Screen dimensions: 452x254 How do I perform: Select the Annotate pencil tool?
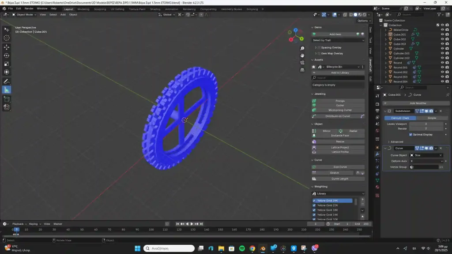(x=7, y=82)
